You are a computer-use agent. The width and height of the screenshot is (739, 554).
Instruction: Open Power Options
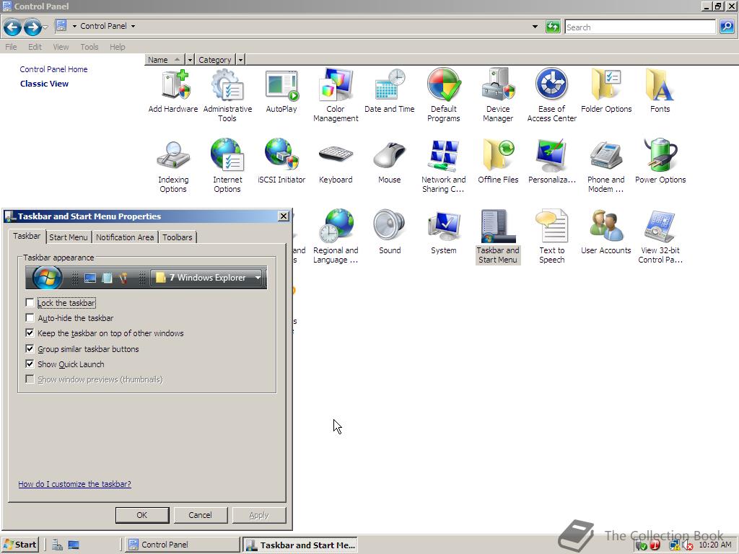pos(660,162)
